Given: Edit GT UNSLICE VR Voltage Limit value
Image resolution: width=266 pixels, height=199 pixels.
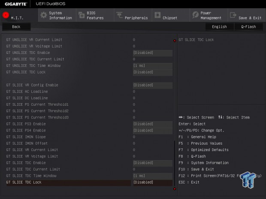Looking at the screenshot, I should (x=134, y=46).
